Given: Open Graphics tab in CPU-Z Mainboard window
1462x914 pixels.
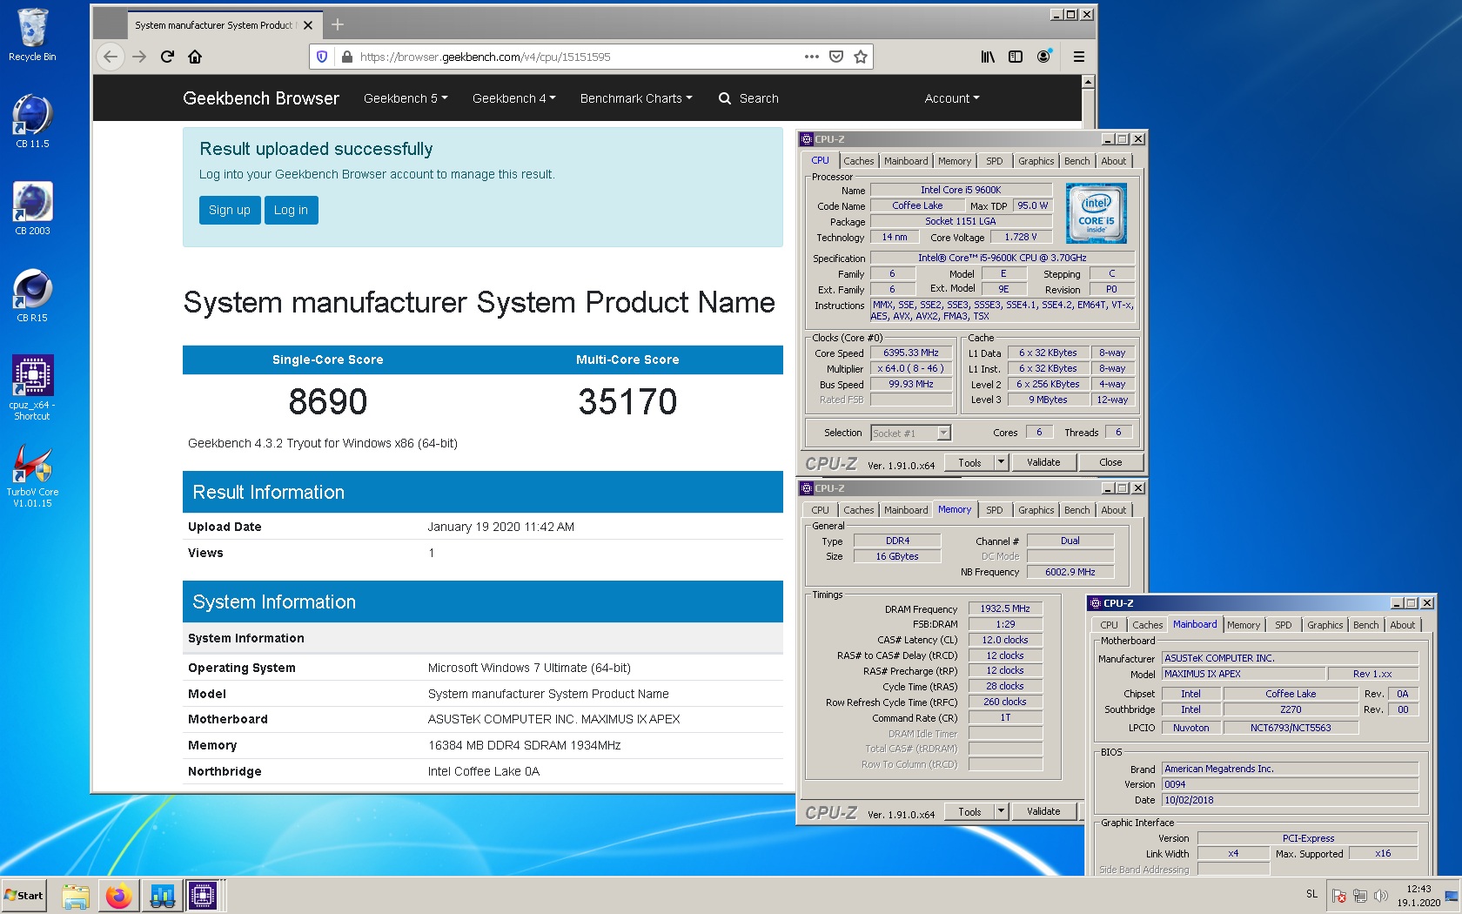Looking at the screenshot, I should click(x=1325, y=625).
